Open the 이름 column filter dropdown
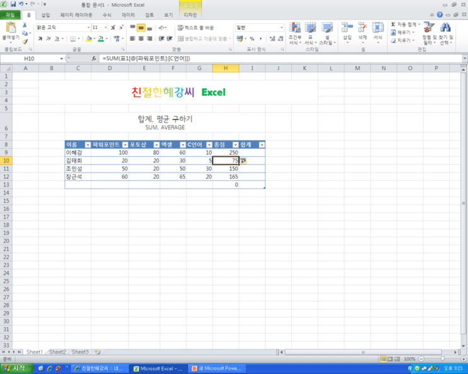This screenshot has width=468, height=374. tap(88, 145)
